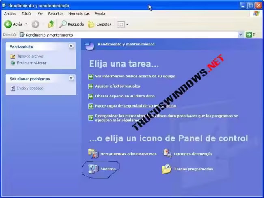Minimize the Rendimiento y mantenimiento window
264x198 pixels.
pos(243,6)
